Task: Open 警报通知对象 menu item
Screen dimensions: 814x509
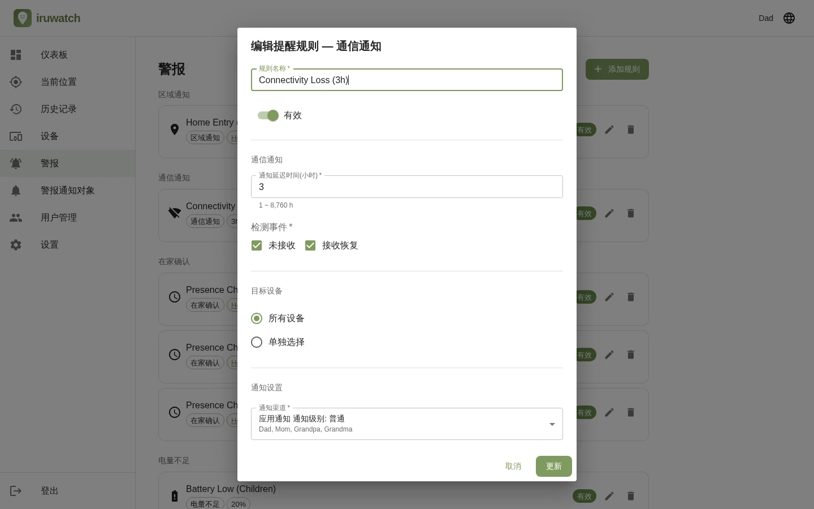Action: (68, 191)
